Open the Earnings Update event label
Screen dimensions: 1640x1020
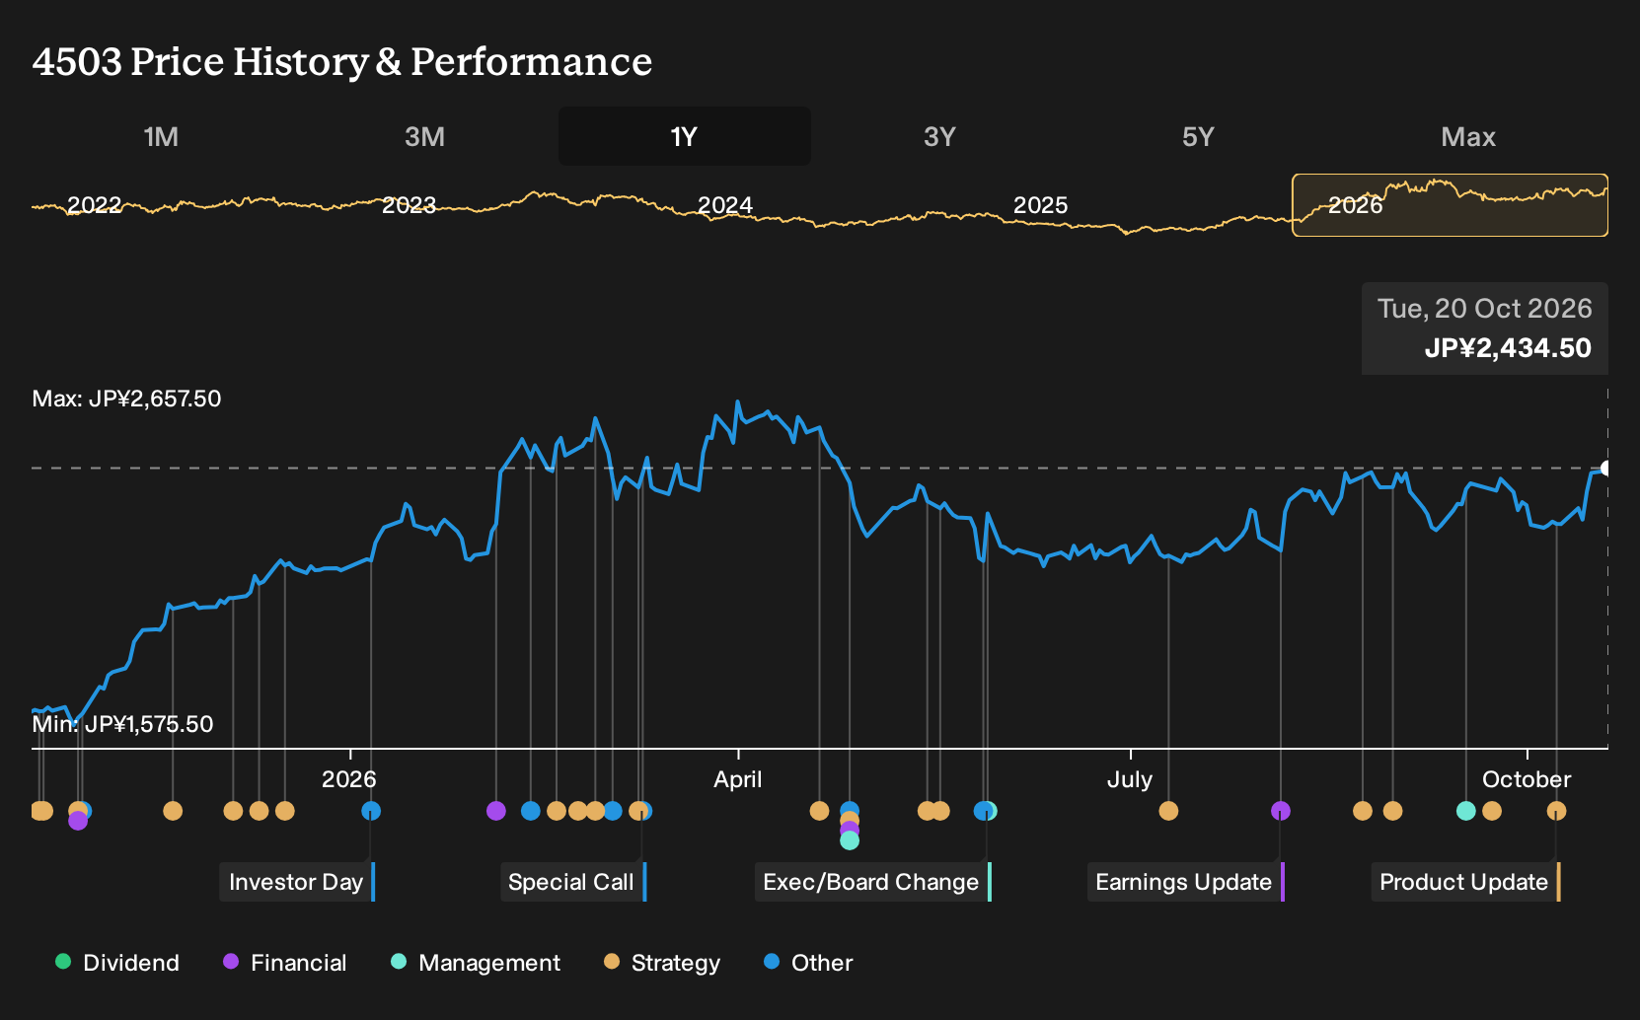(1185, 882)
